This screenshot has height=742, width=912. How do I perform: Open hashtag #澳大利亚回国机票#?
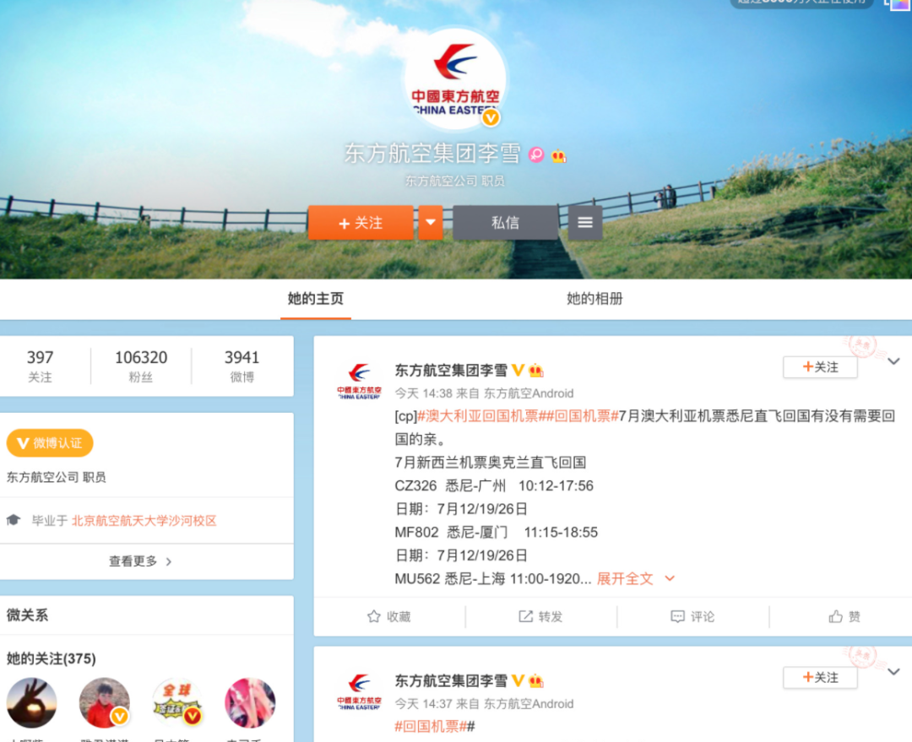(481, 416)
